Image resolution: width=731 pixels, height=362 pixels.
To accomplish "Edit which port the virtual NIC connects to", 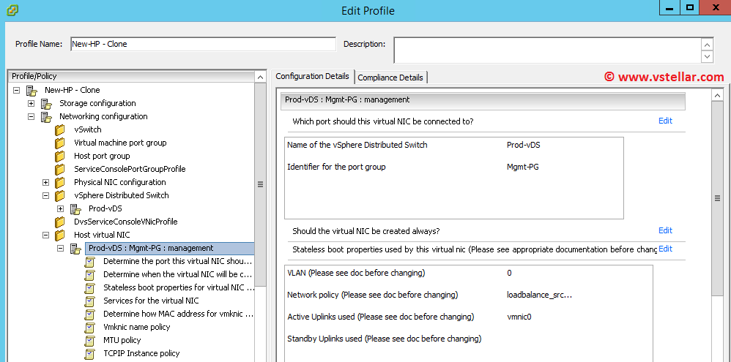I will coord(664,121).
